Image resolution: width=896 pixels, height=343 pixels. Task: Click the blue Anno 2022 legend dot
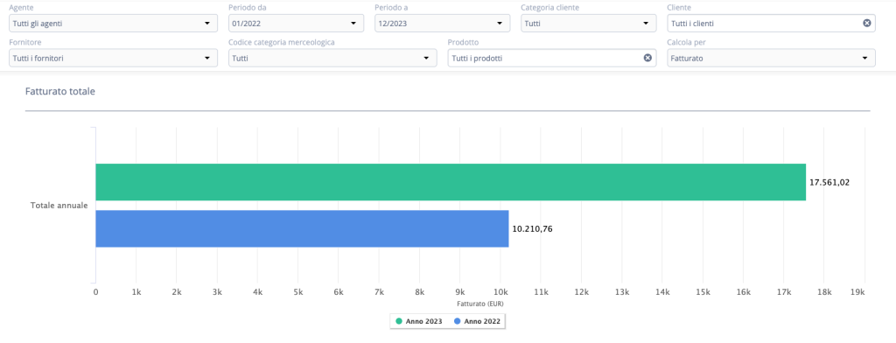(x=457, y=322)
